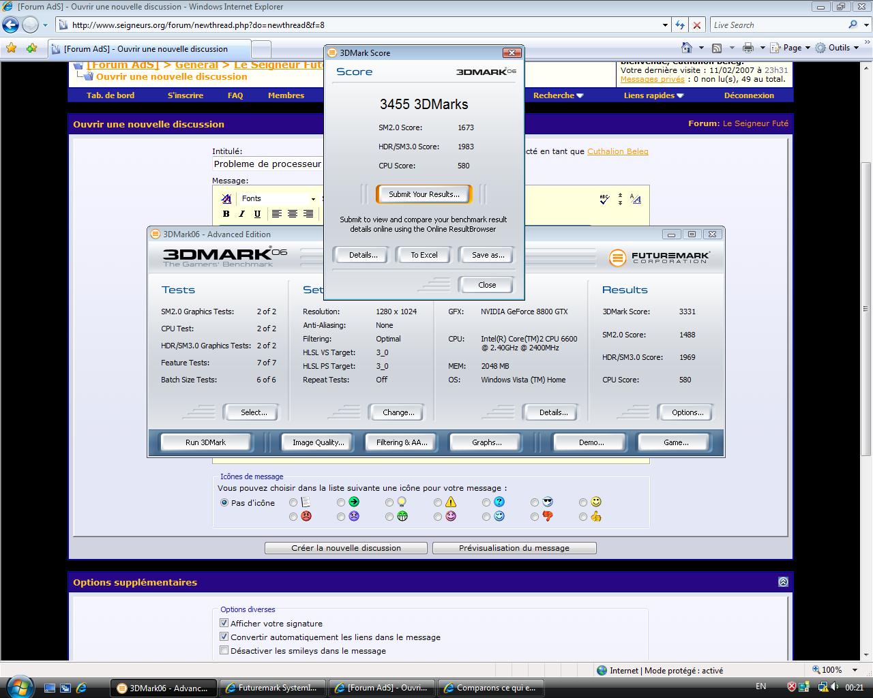The width and height of the screenshot is (873, 698).
Task: Toggle Bold in the message editor
Action: (226, 214)
